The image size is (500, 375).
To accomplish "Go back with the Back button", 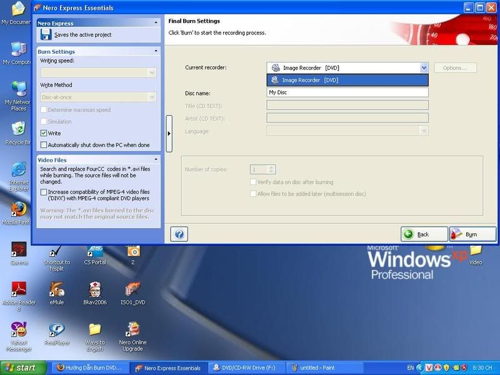I will (424, 234).
